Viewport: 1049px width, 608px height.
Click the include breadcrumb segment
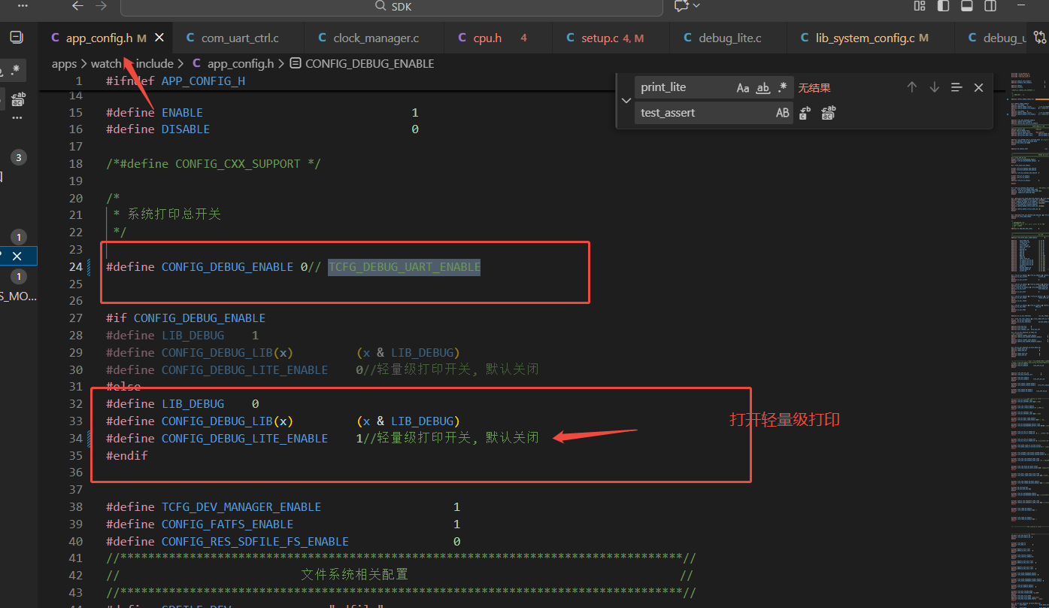(x=155, y=64)
